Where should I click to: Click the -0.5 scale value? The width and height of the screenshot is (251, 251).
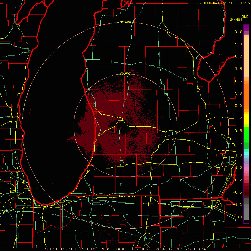(x=237, y=192)
